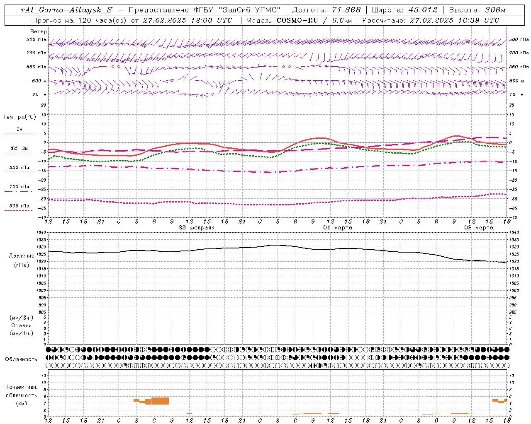
Task: Click the 28 февраля date label
Action: tap(197, 228)
